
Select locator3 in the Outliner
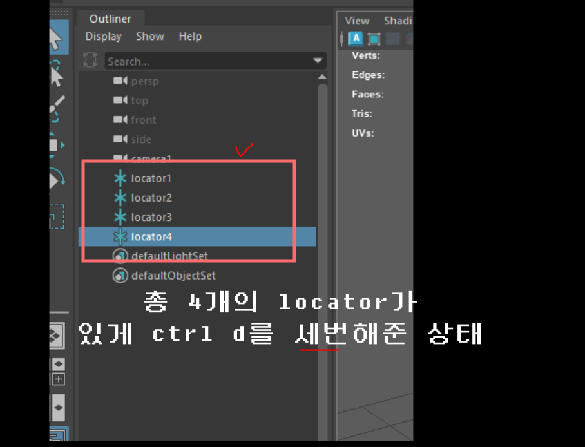[x=151, y=217]
